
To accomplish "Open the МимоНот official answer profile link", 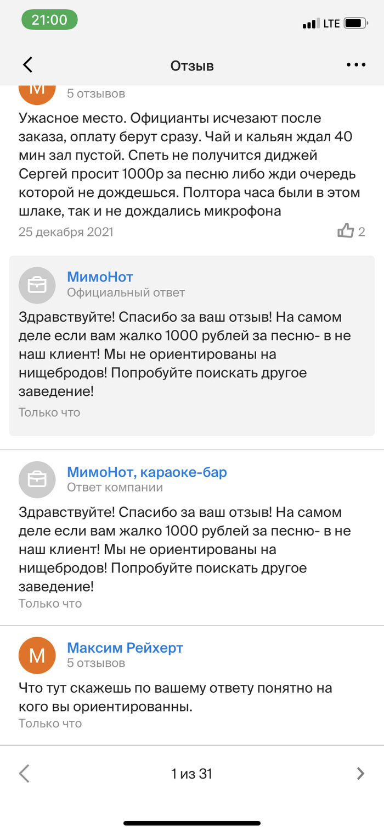I will (100, 277).
